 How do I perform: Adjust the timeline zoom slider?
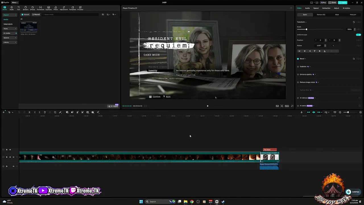pyautogui.click(x=348, y=112)
